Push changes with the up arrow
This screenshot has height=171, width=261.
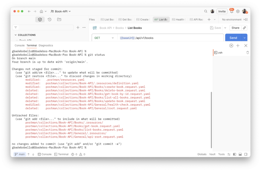29,154
